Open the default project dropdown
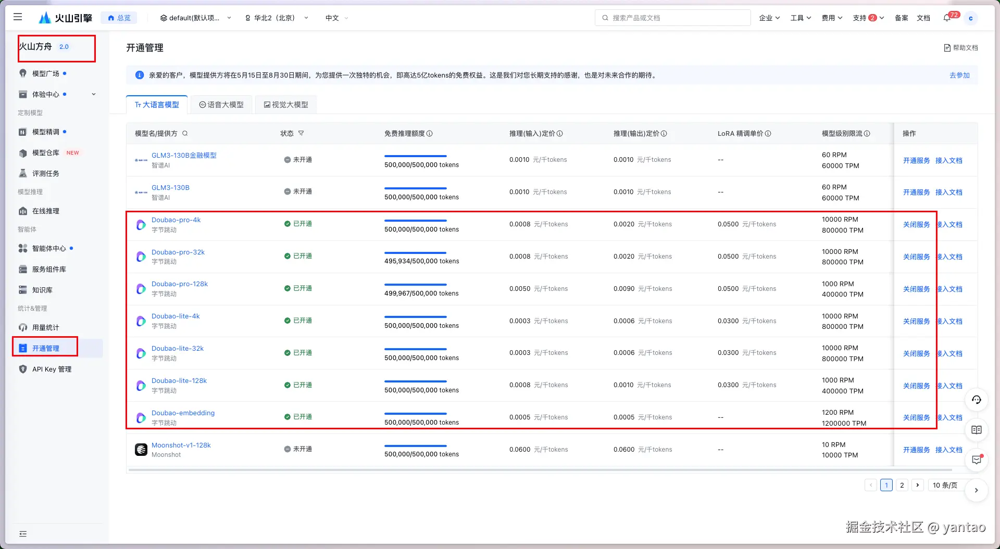The height and width of the screenshot is (549, 1000). [x=195, y=18]
